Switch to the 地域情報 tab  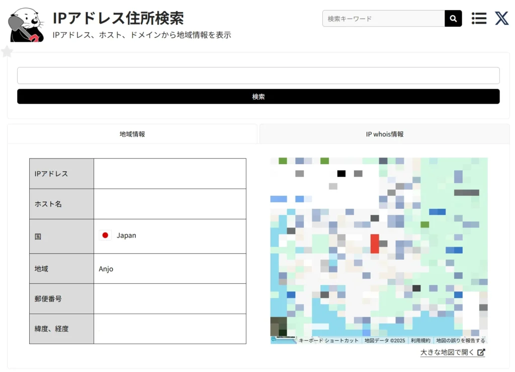(x=132, y=134)
